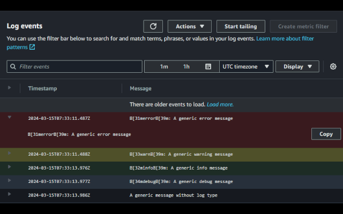Open the Actions dropdown menu
The width and height of the screenshot is (343, 214).
[189, 26]
